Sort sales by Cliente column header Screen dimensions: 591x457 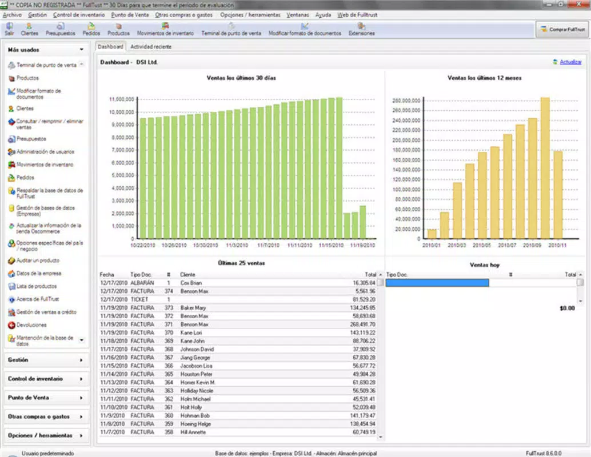(x=187, y=275)
